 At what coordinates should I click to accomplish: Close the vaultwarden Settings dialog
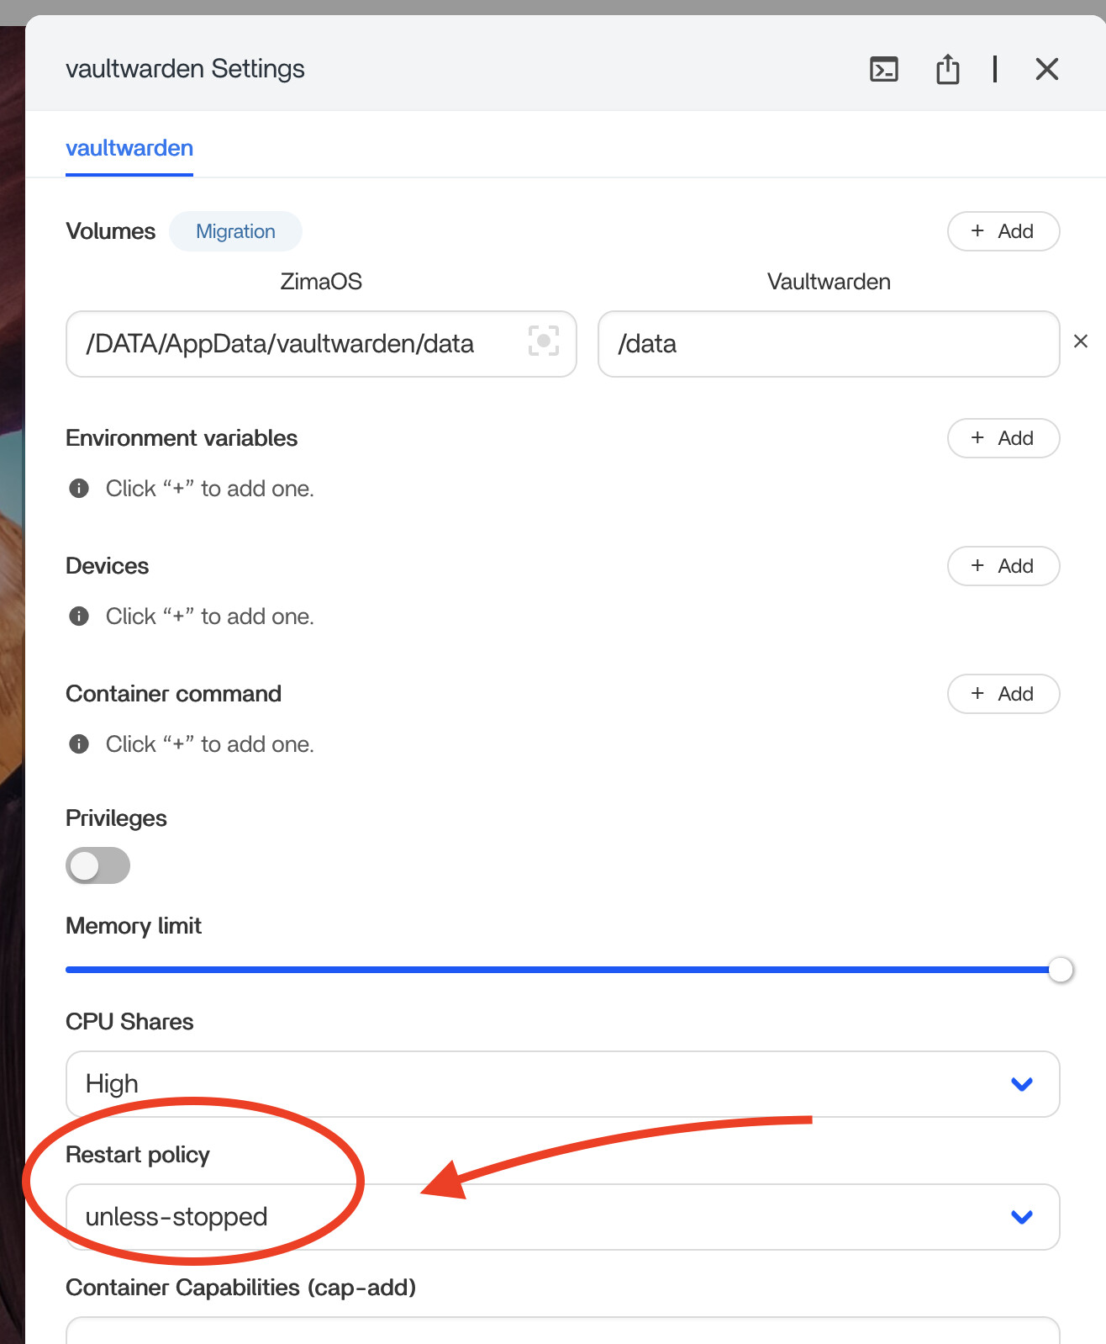[x=1046, y=69]
